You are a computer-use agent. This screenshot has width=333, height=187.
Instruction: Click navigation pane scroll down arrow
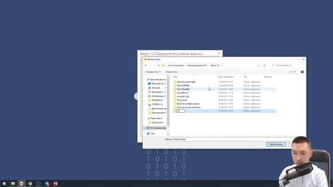click(x=168, y=134)
